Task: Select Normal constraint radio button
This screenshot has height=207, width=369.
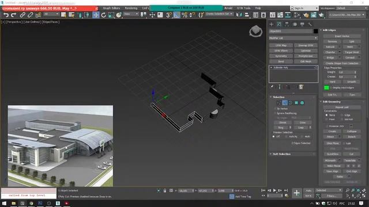Action: point(342,119)
